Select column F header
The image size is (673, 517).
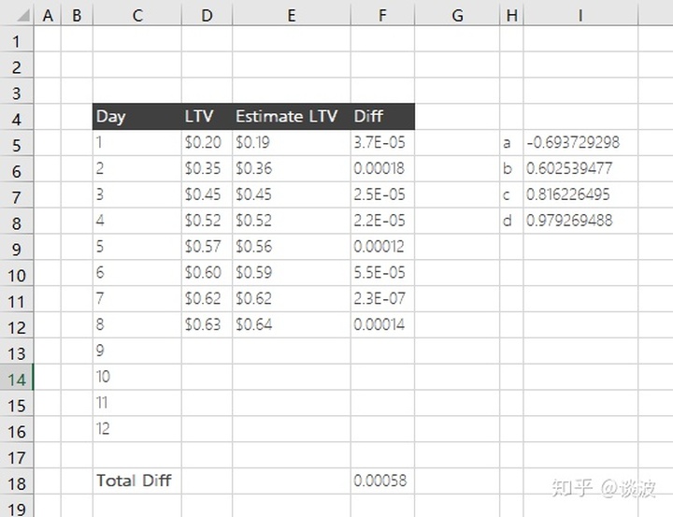[382, 16]
